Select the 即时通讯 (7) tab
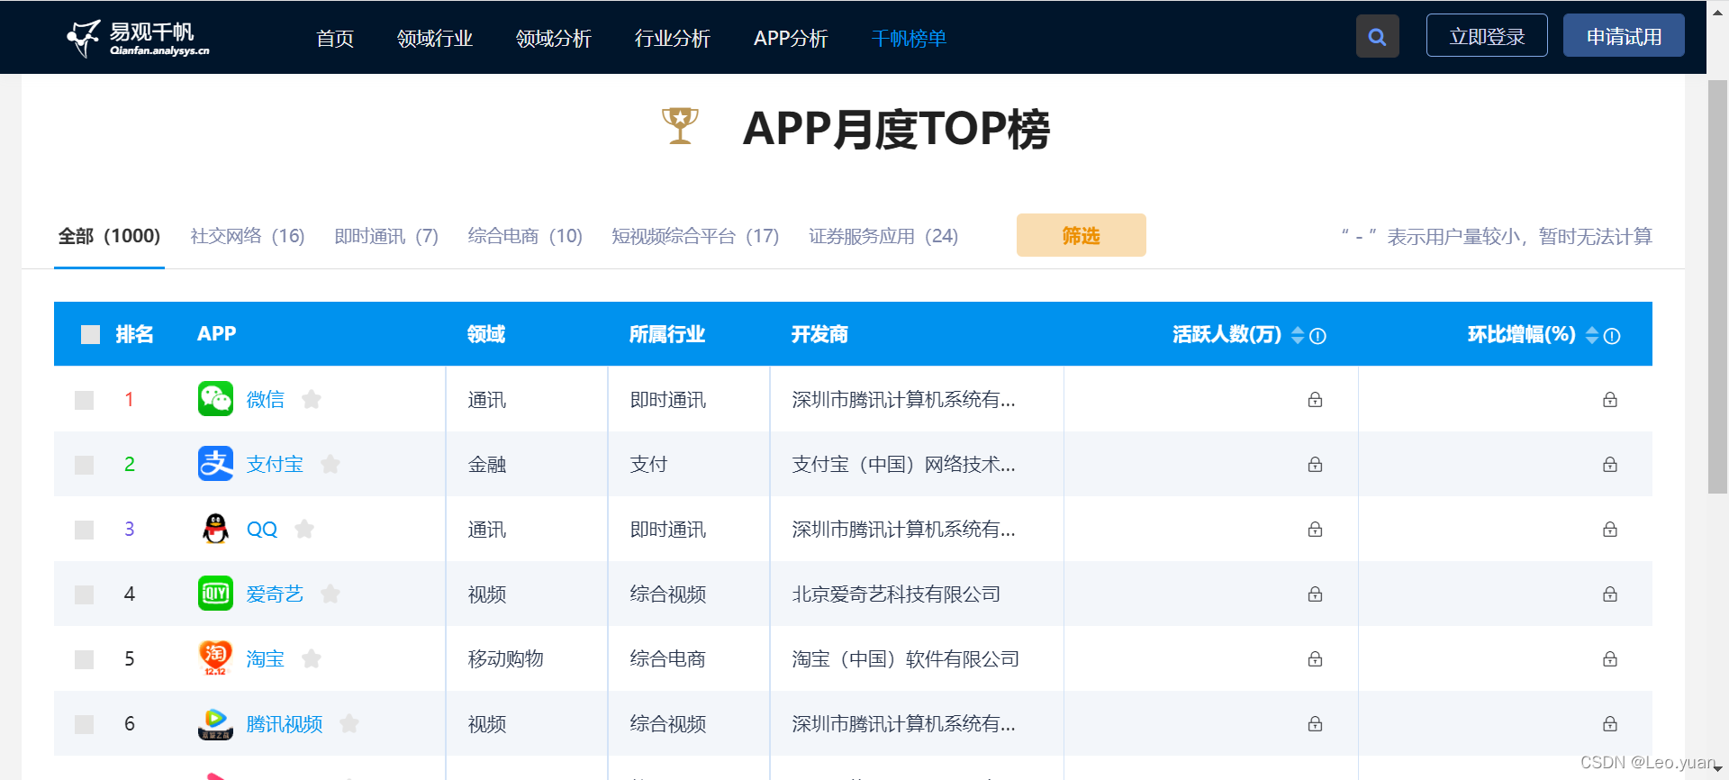The image size is (1729, 780). click(x=386, y=236)
